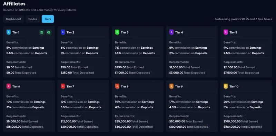Click the Tier 4 purple badge icon
This screenshot has height=136, width=276.
point(171,32)
